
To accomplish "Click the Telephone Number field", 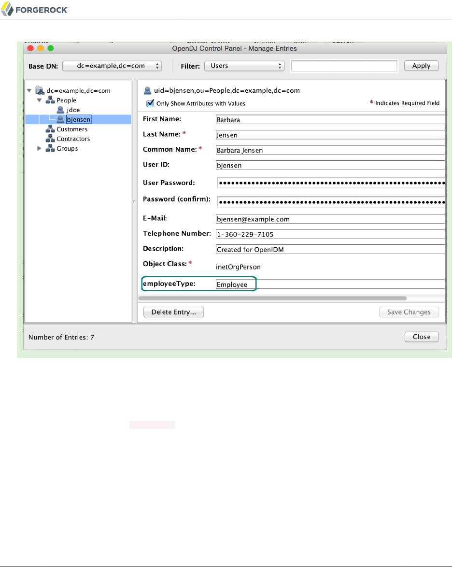I will 330,234.
